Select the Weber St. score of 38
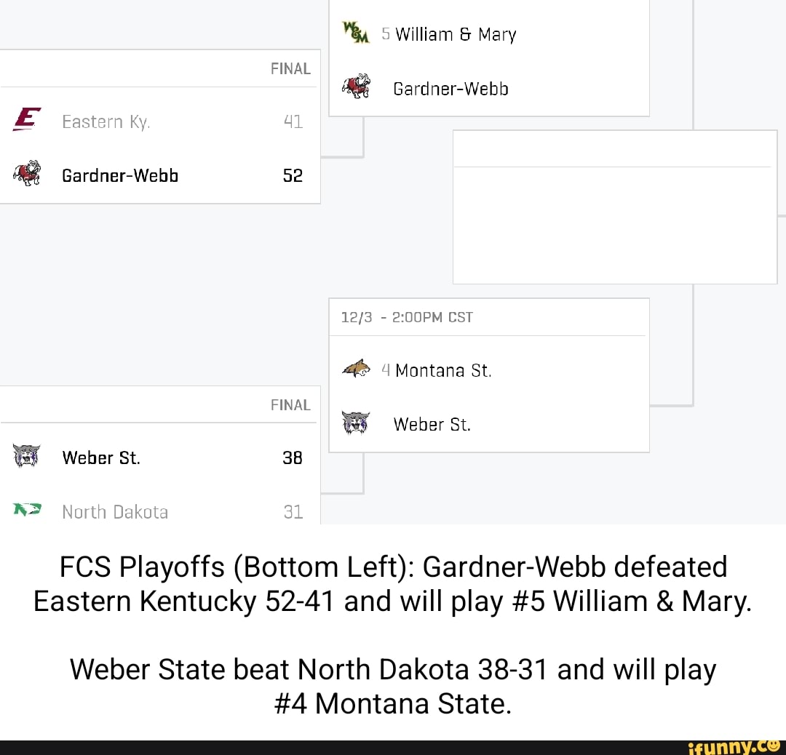786x755 pixels. [293, 458]
